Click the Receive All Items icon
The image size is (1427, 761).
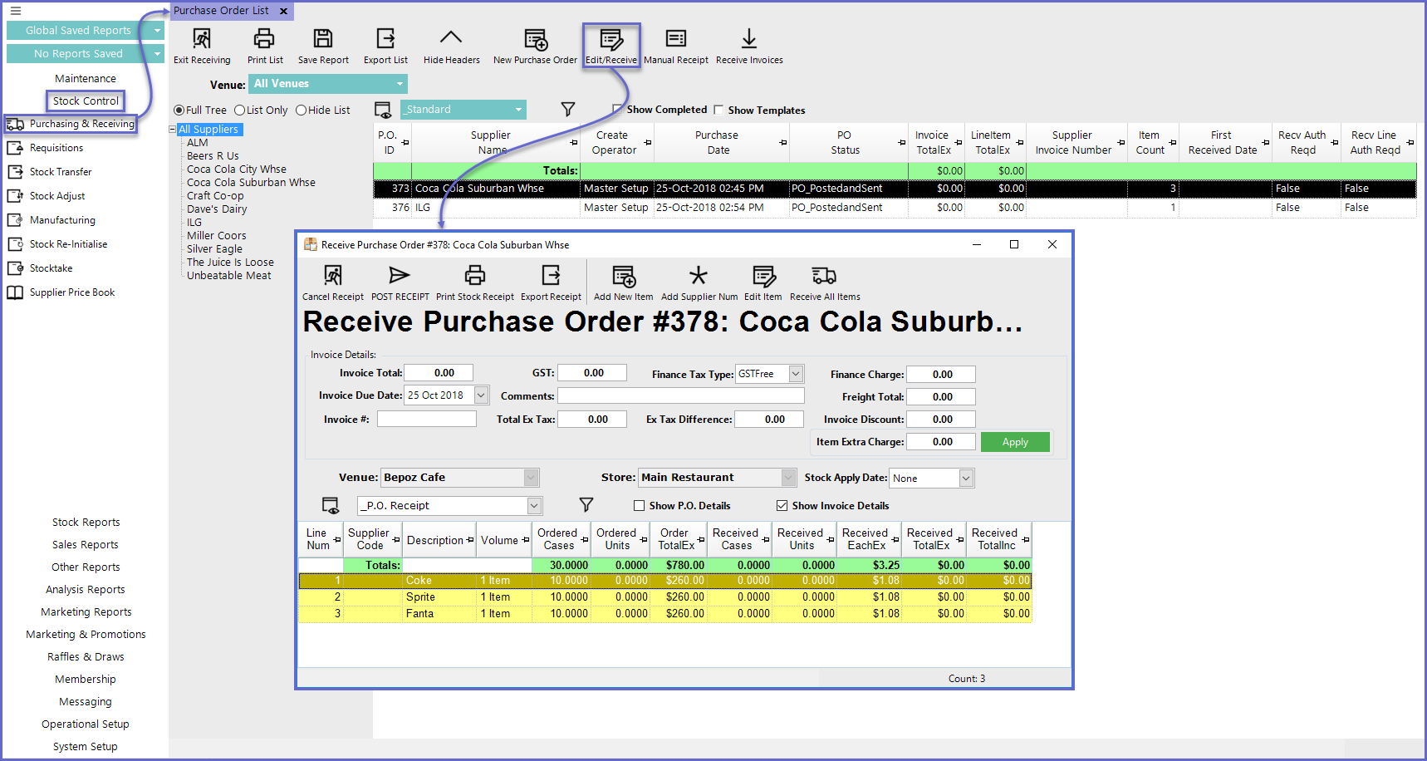coord(824,275)
